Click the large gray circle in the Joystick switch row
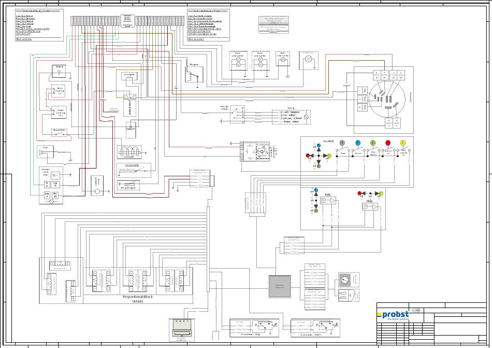This screenshot has height=348, width=492. [x=342, y=143]
